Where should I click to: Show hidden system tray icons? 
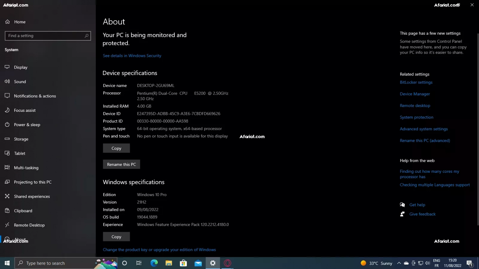399,263
